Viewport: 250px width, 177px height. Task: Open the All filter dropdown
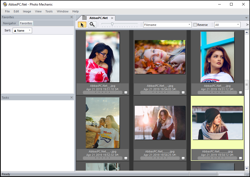[x=227, y=25]
